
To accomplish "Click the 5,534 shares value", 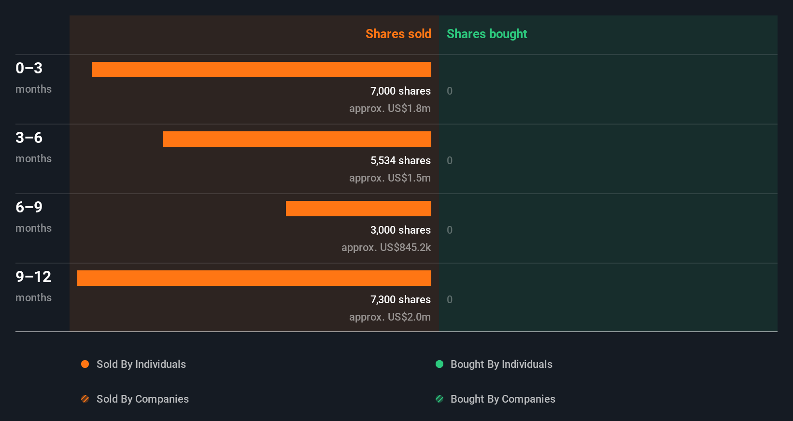I will pos(400,160).
